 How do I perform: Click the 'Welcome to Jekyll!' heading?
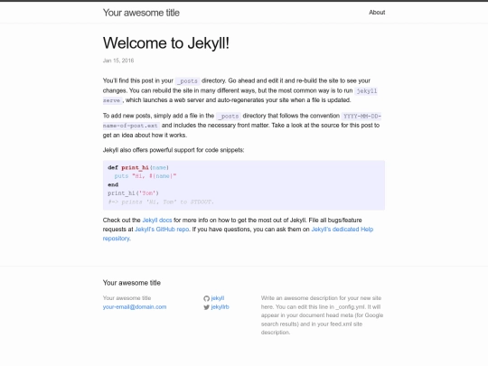click(166, 43)
